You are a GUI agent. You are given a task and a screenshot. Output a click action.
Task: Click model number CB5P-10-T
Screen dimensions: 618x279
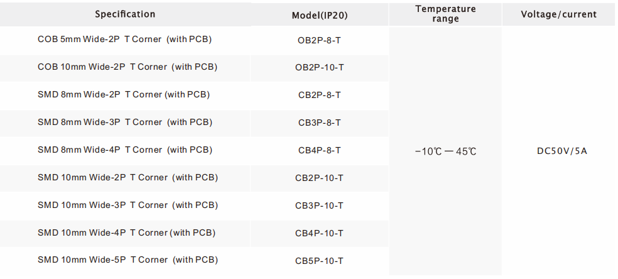tap(319, 261)
